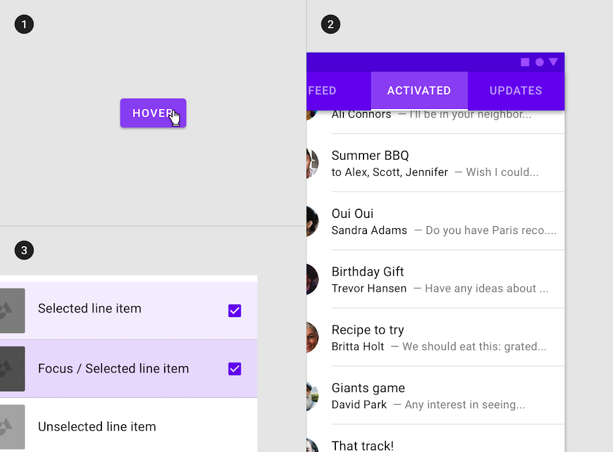Click the Summer BBQ sender avatar
The width and height of the screenshot is (613, 452).
click(x=312, y=163)
